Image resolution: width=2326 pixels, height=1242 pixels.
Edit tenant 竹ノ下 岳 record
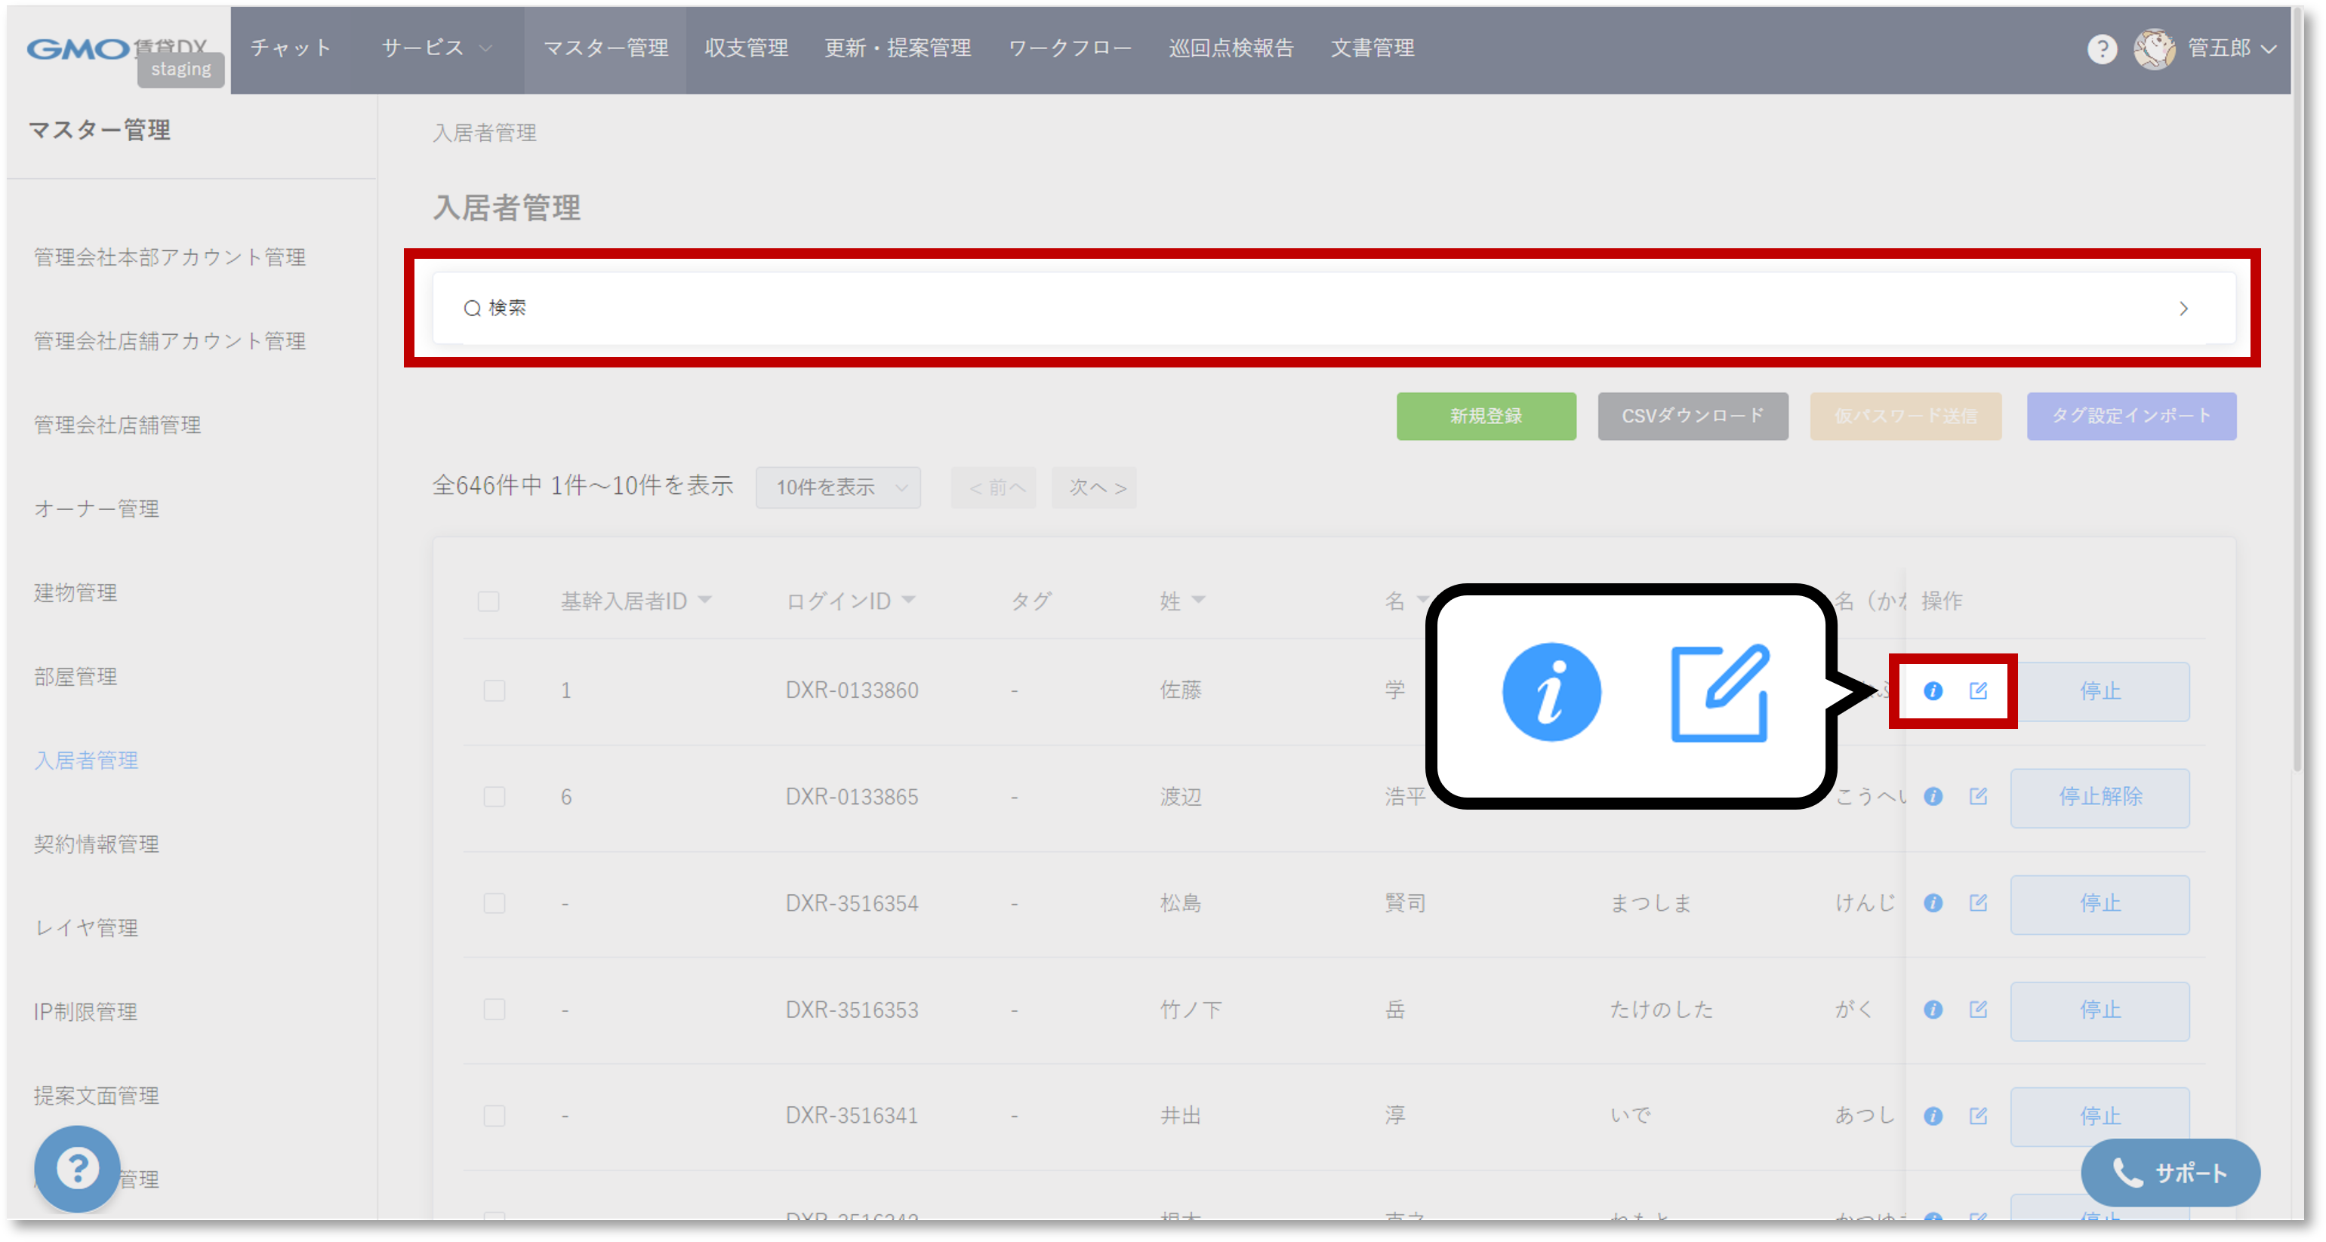(x=1977, y=1009)
